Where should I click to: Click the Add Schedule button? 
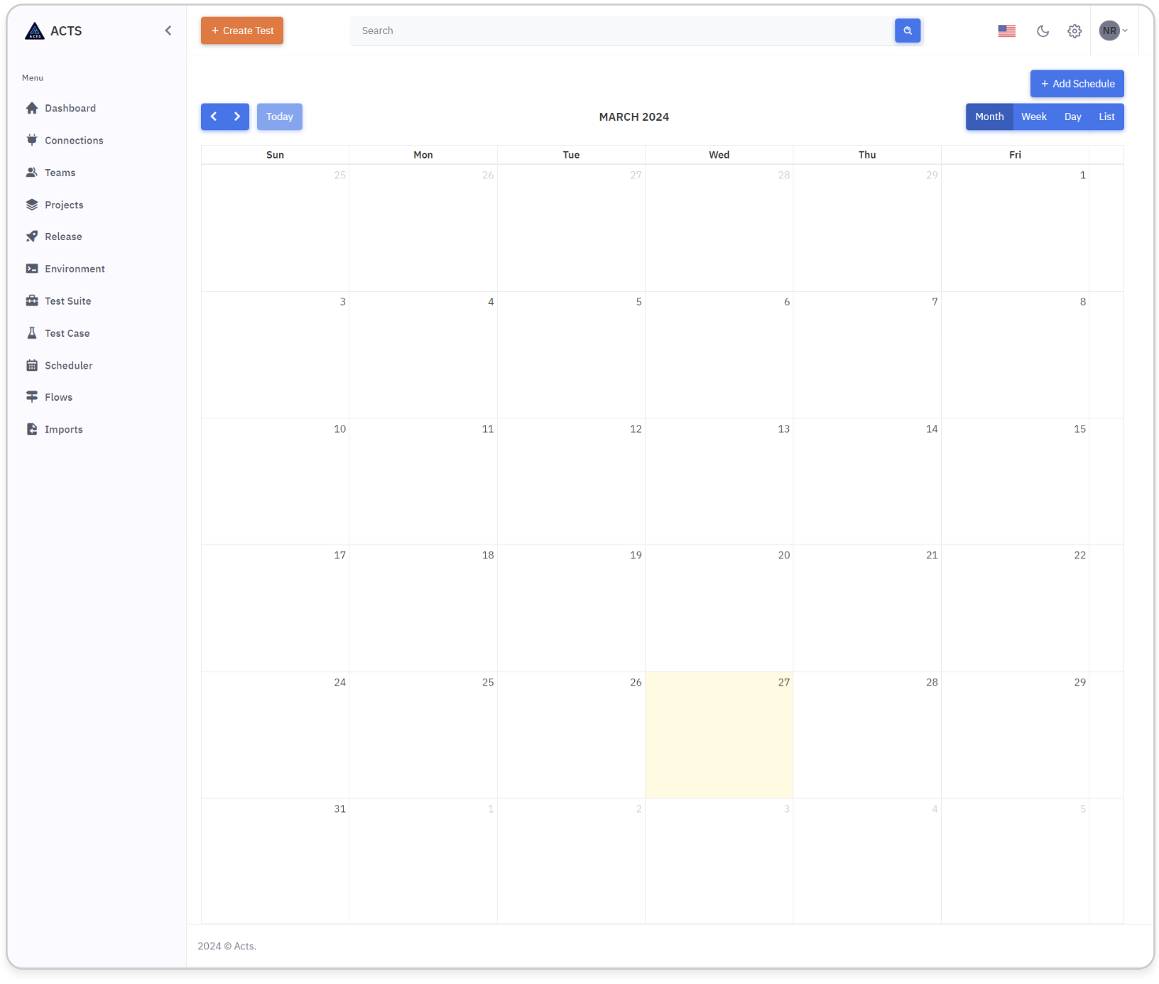click(x=1077, y=84)
